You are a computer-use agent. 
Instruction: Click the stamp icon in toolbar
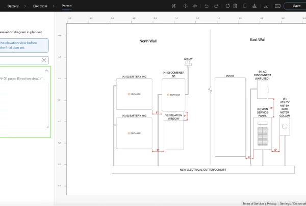point(254,6)
